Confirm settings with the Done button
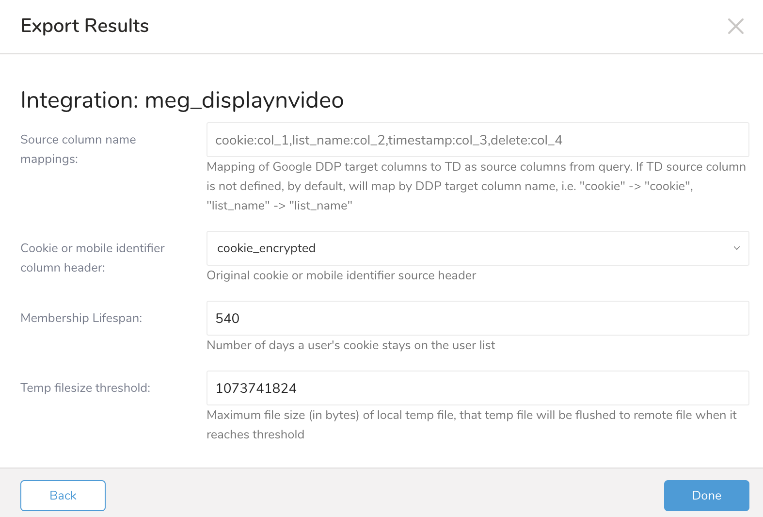The height and width of the screenshot is (517, 763). [706, 495]
